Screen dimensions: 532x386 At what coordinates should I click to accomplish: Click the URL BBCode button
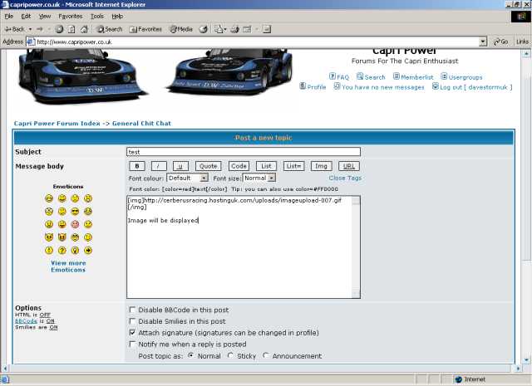349,166
